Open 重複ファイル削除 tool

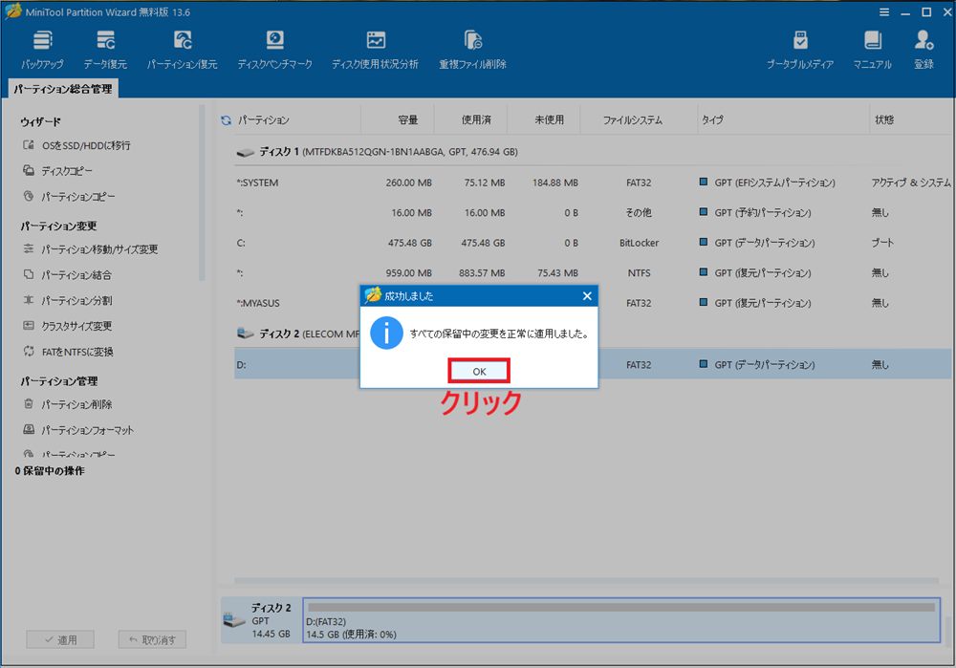click(472, 50)
